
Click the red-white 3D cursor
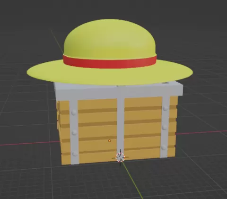pos(120,157)
